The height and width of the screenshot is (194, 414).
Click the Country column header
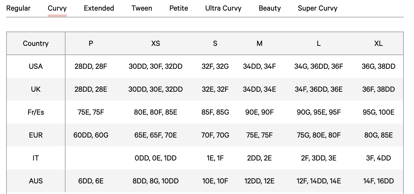tap(36, 44)
